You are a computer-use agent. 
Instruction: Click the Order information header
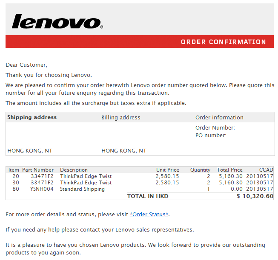(219, 117)
